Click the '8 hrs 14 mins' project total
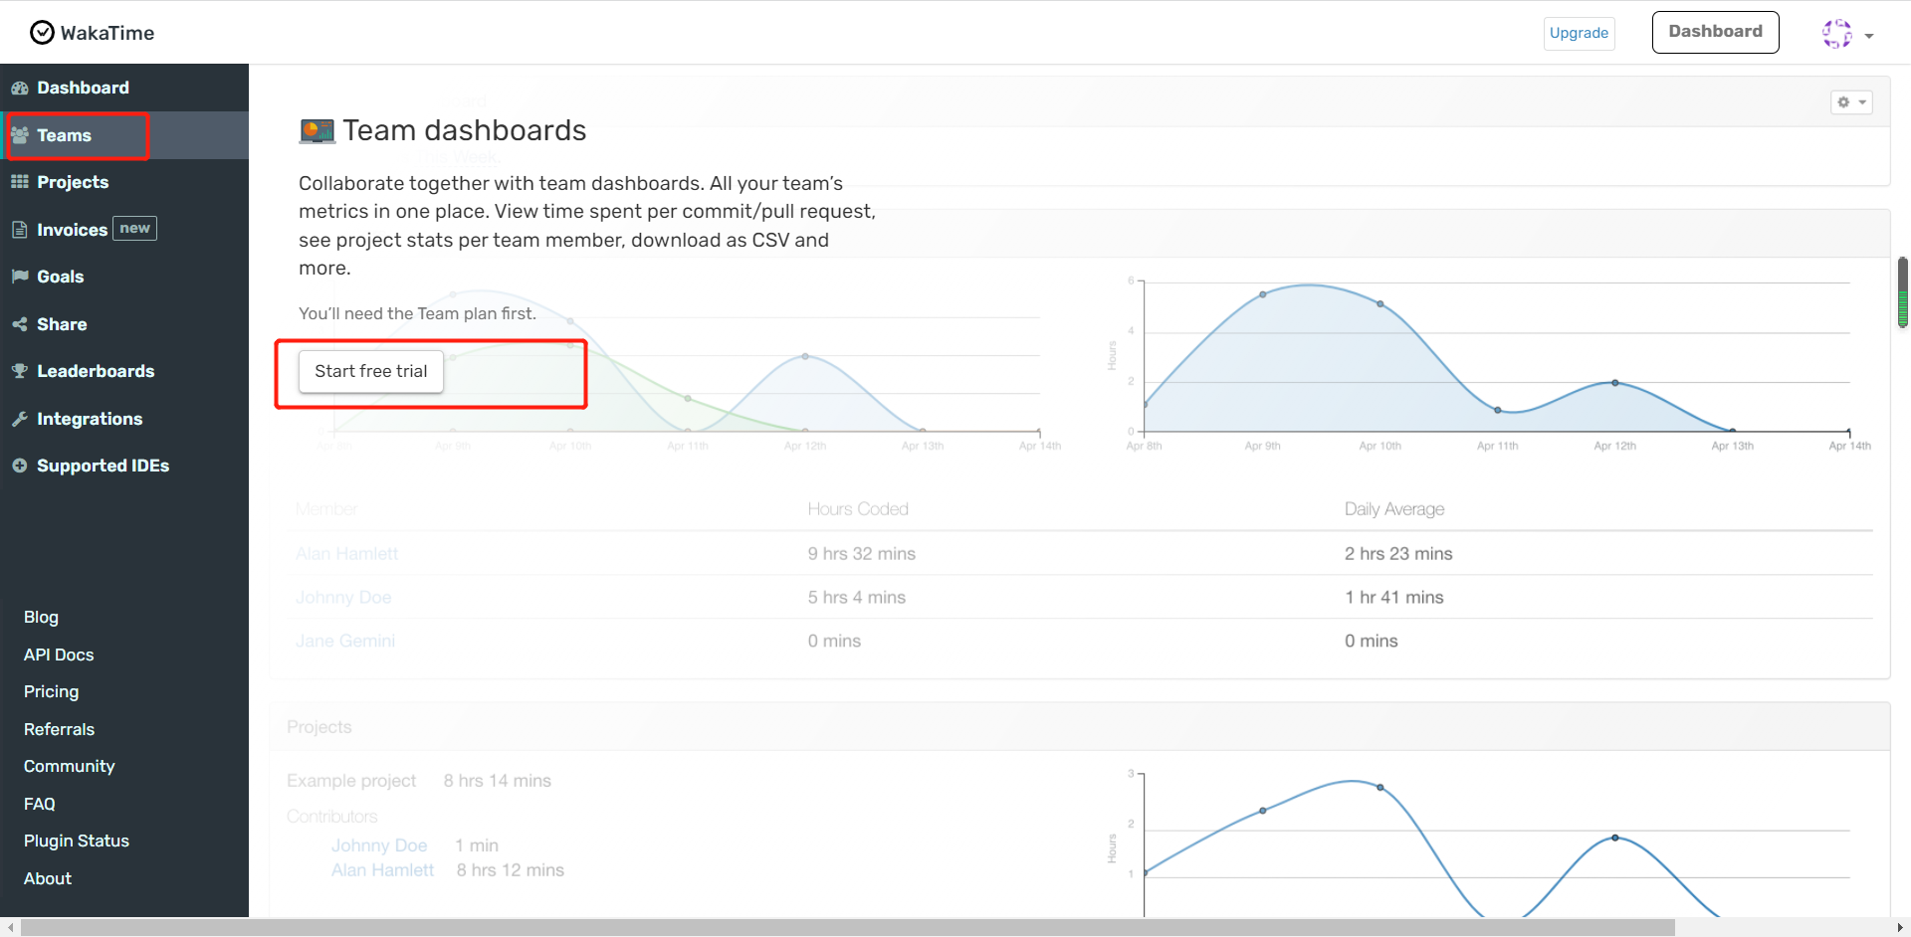1911x937 pixels. click(498, 781)
